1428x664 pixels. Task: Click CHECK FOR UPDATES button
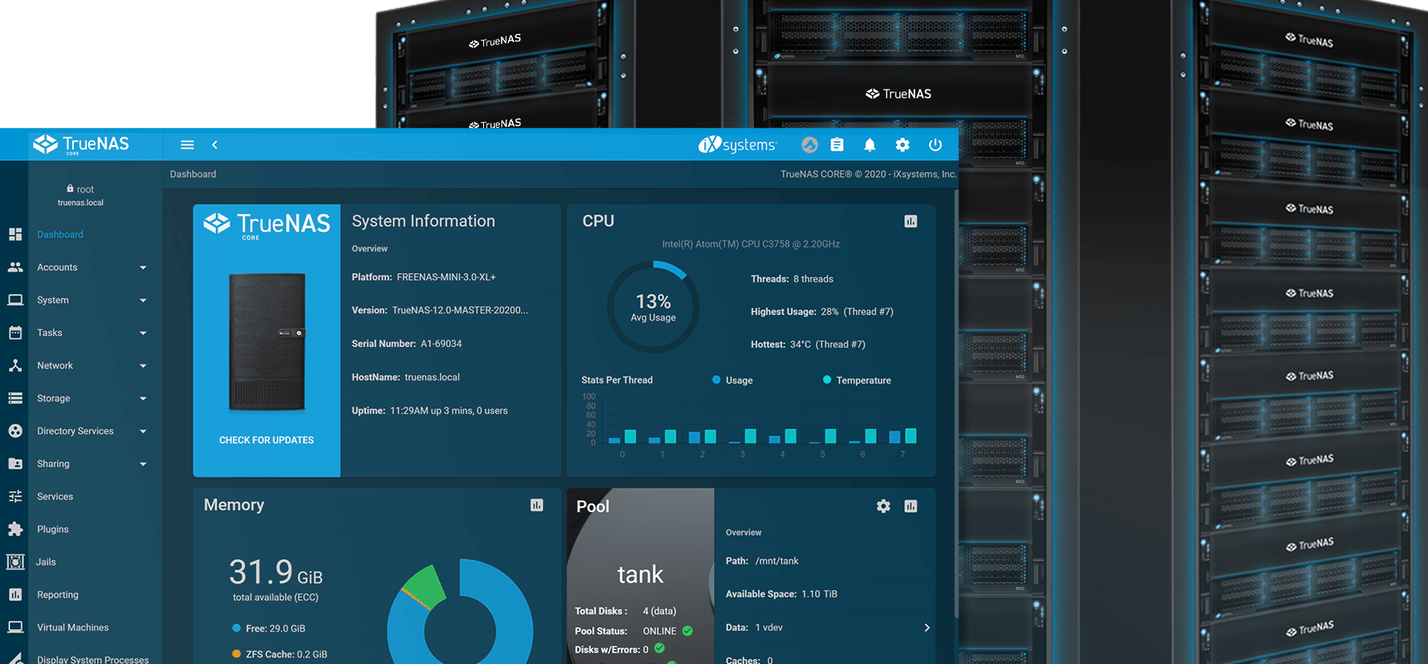click(x=267, y=440)
